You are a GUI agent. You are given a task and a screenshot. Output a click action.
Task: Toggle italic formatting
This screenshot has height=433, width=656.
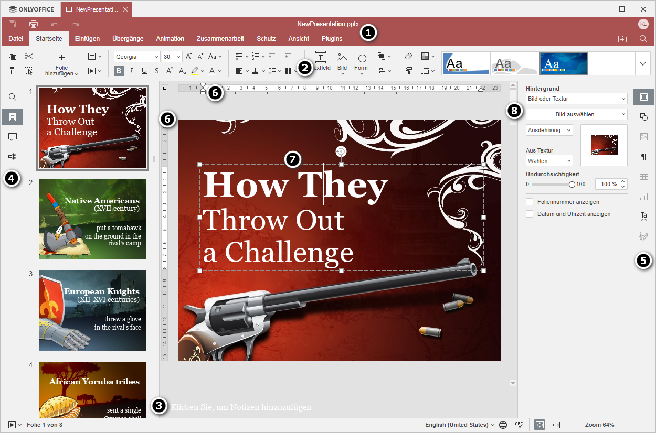pyautogui.click(x=132, y=71)
